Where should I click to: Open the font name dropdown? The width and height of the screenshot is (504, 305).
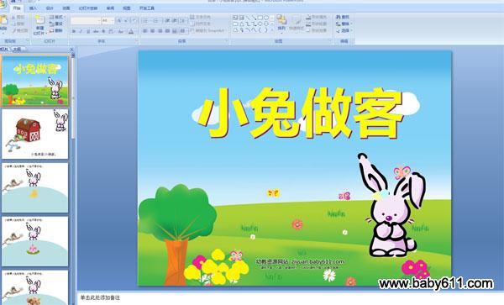[98, 21]
